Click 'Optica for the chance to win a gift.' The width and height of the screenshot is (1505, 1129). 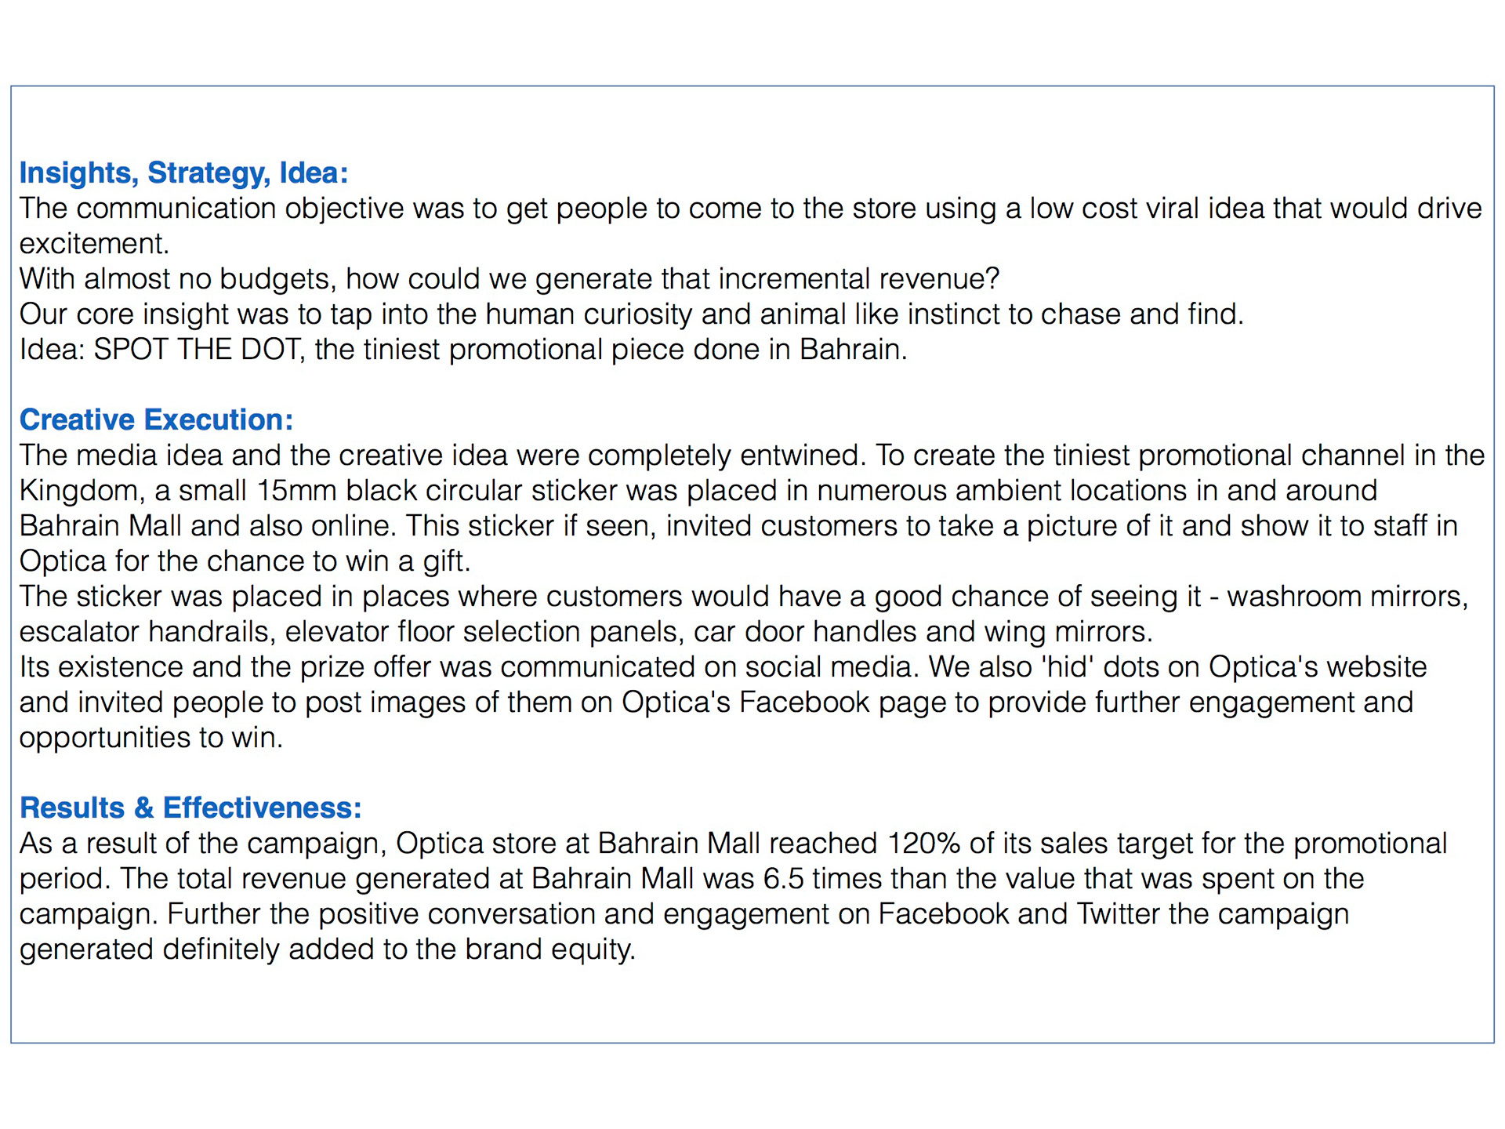(x=245, y=561)
